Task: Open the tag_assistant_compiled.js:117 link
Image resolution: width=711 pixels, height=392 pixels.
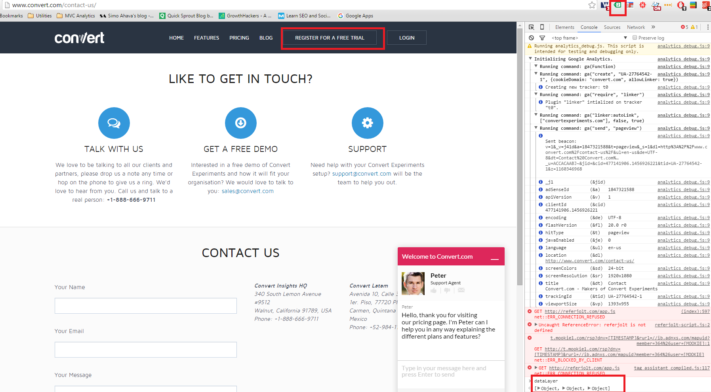Action: coord(672,368)
